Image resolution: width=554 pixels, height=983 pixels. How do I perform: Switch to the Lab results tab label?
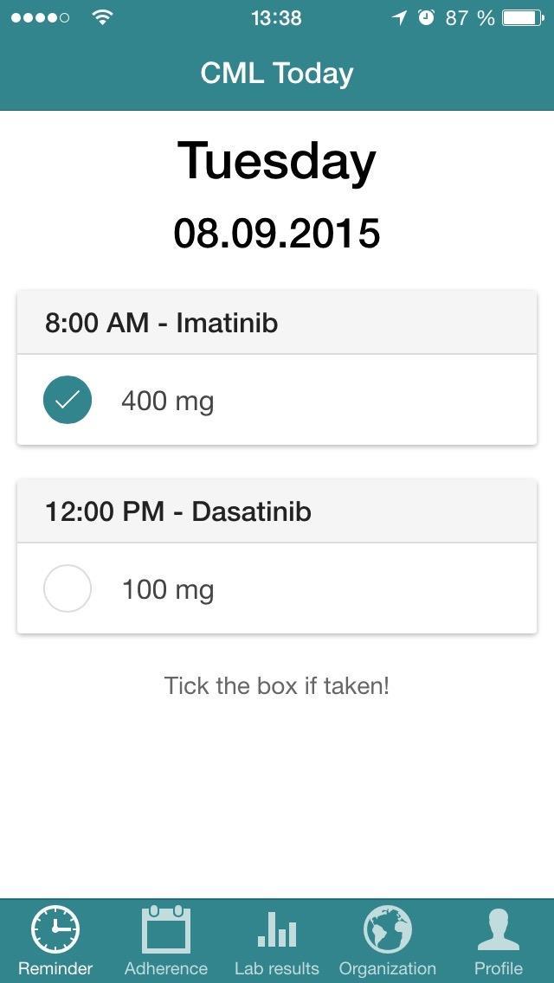(x=277, y=968)
